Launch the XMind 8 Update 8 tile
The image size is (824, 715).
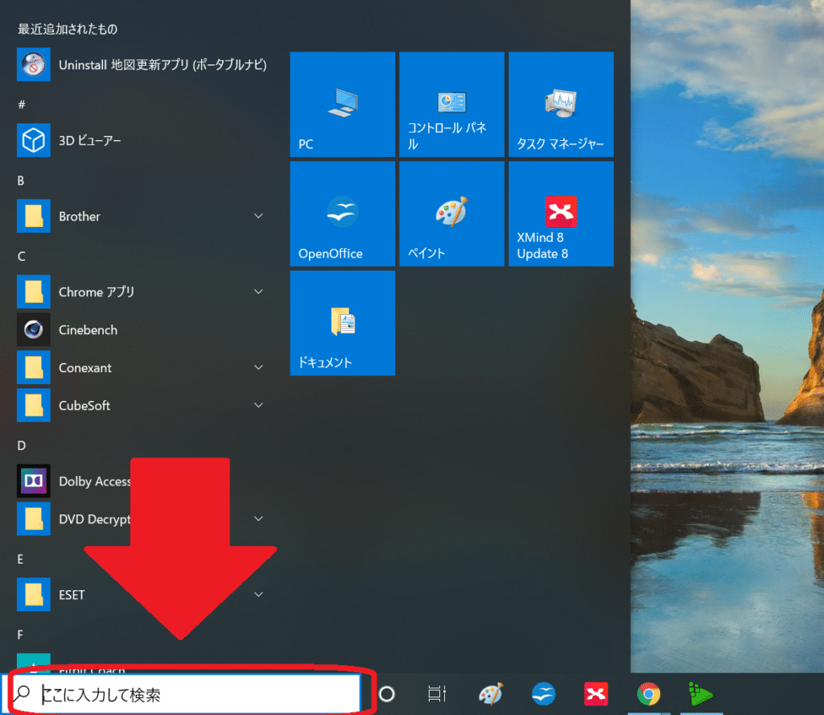[561, 213]
